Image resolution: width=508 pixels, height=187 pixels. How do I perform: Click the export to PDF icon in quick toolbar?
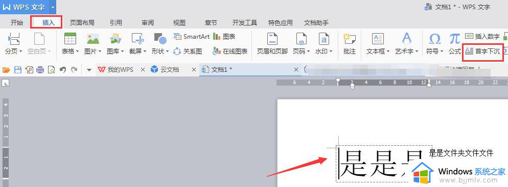tap(29, 70)
